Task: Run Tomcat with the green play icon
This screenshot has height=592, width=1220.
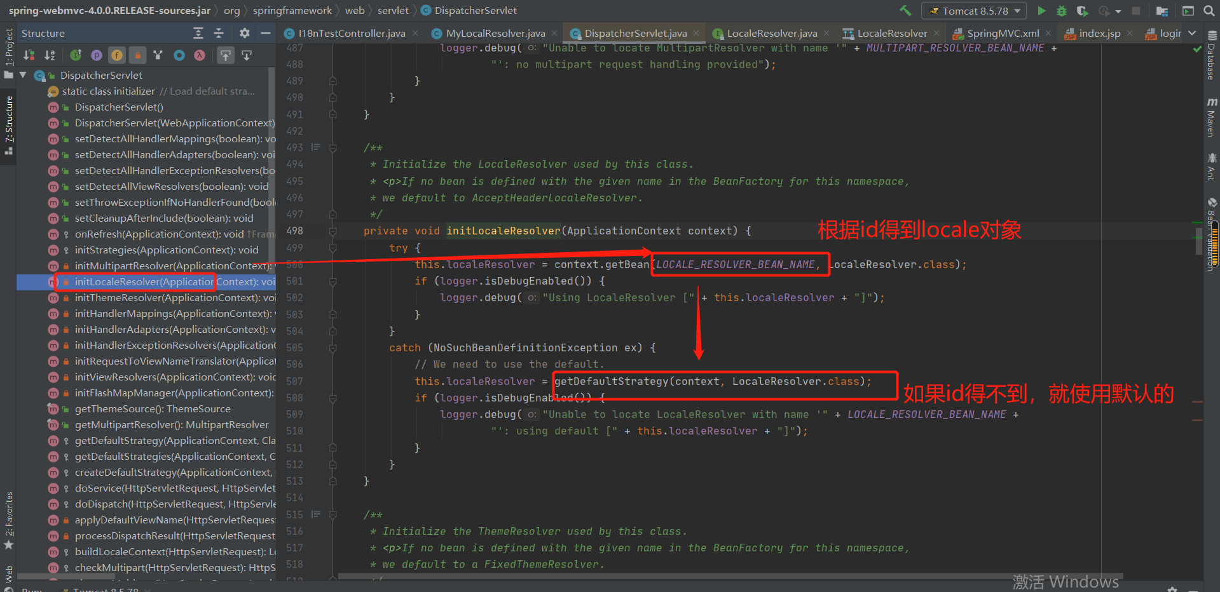Action: [1041, 11]
